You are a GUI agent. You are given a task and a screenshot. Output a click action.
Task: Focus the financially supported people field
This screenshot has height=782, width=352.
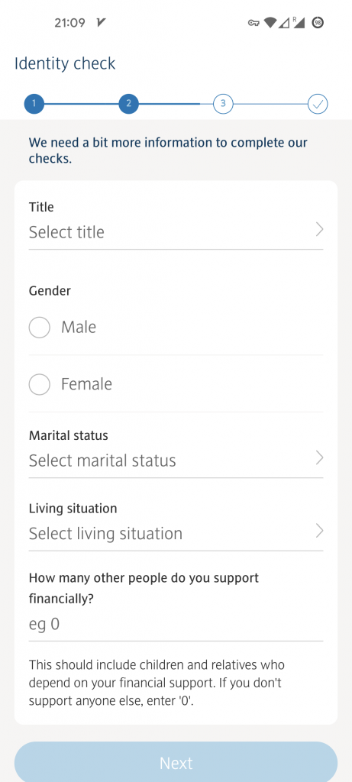pos(176,625)
